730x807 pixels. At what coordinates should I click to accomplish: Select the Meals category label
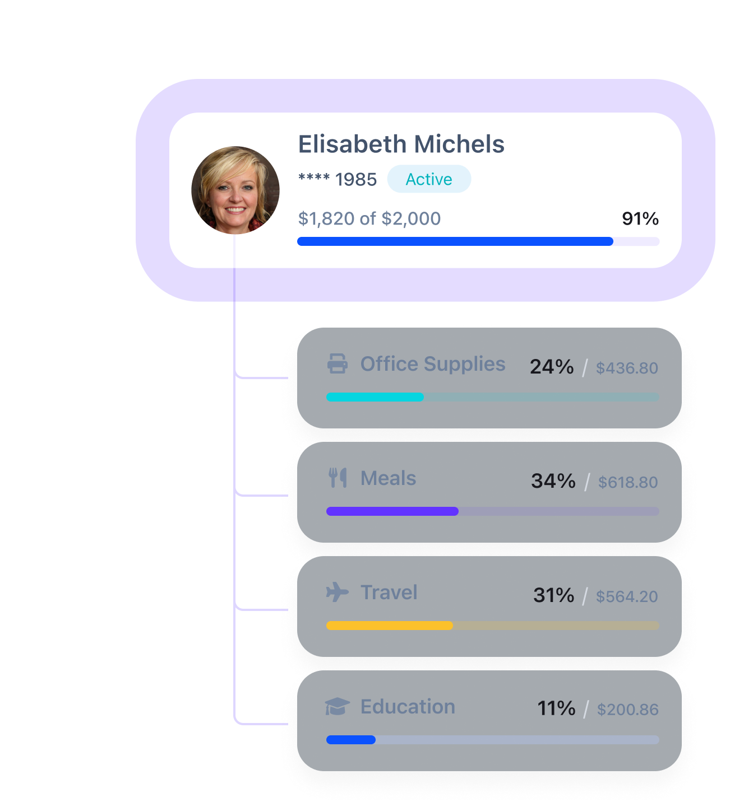[x=388, y=478]
